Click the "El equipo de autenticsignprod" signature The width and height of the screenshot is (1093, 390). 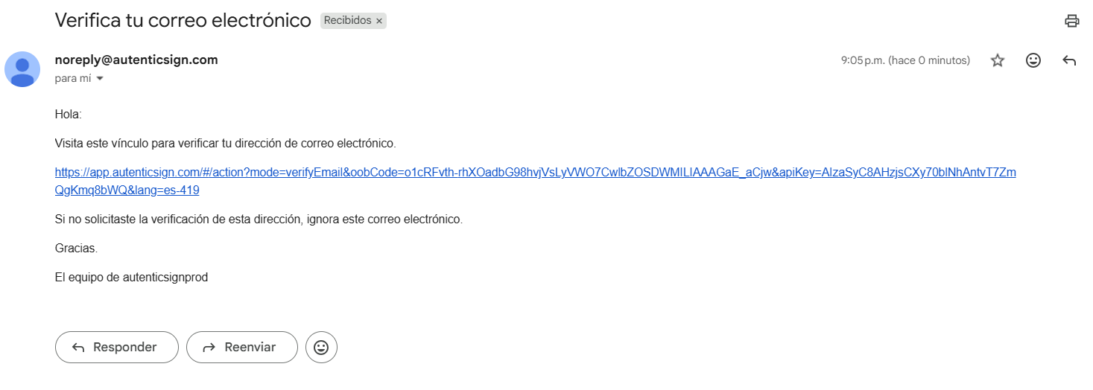point(131,278)
